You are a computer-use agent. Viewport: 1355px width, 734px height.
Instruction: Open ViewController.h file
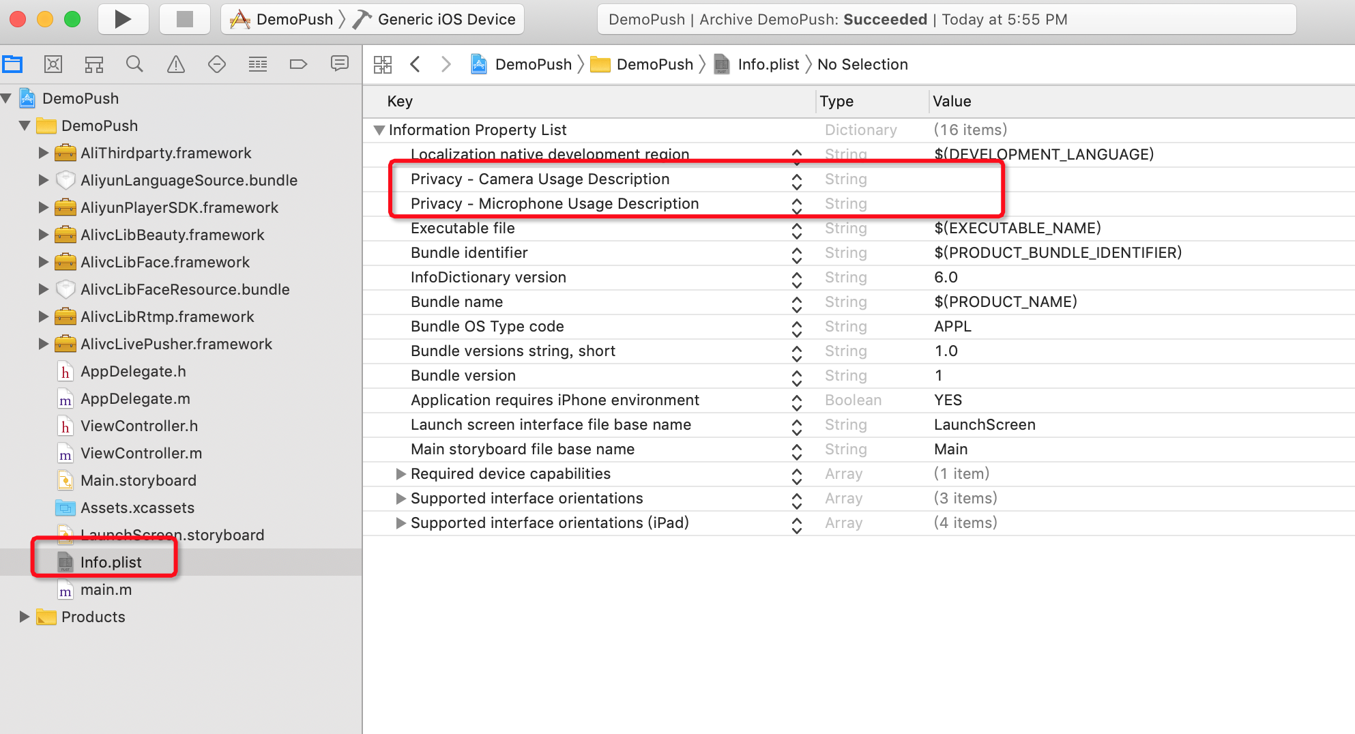point(139,426)
